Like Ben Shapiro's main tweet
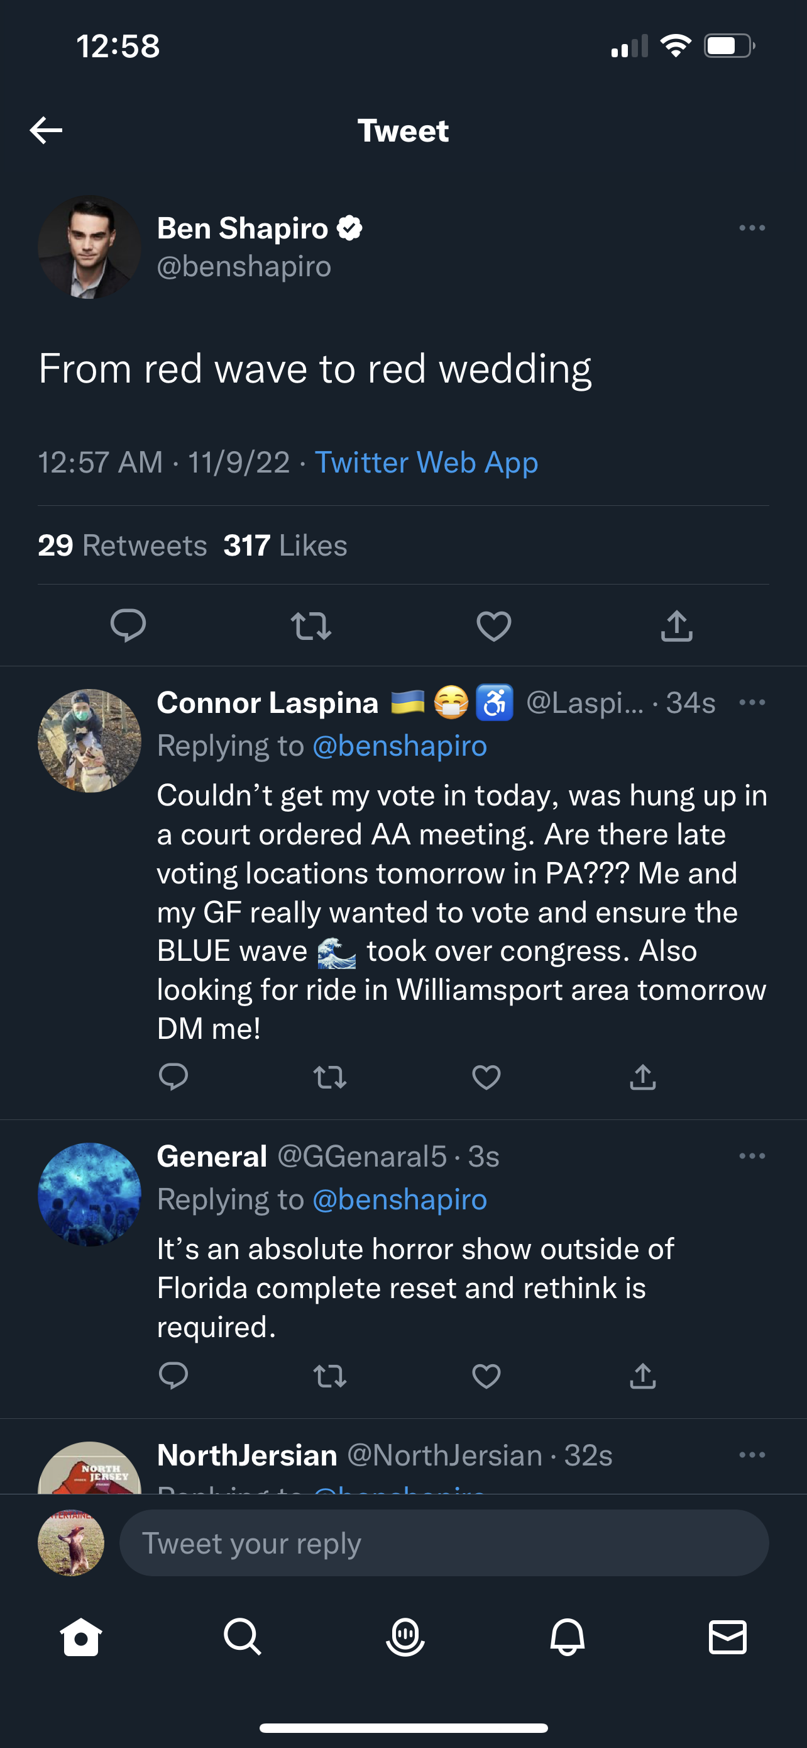Screen dimensions: 807x1748 (x=493, y=625)
